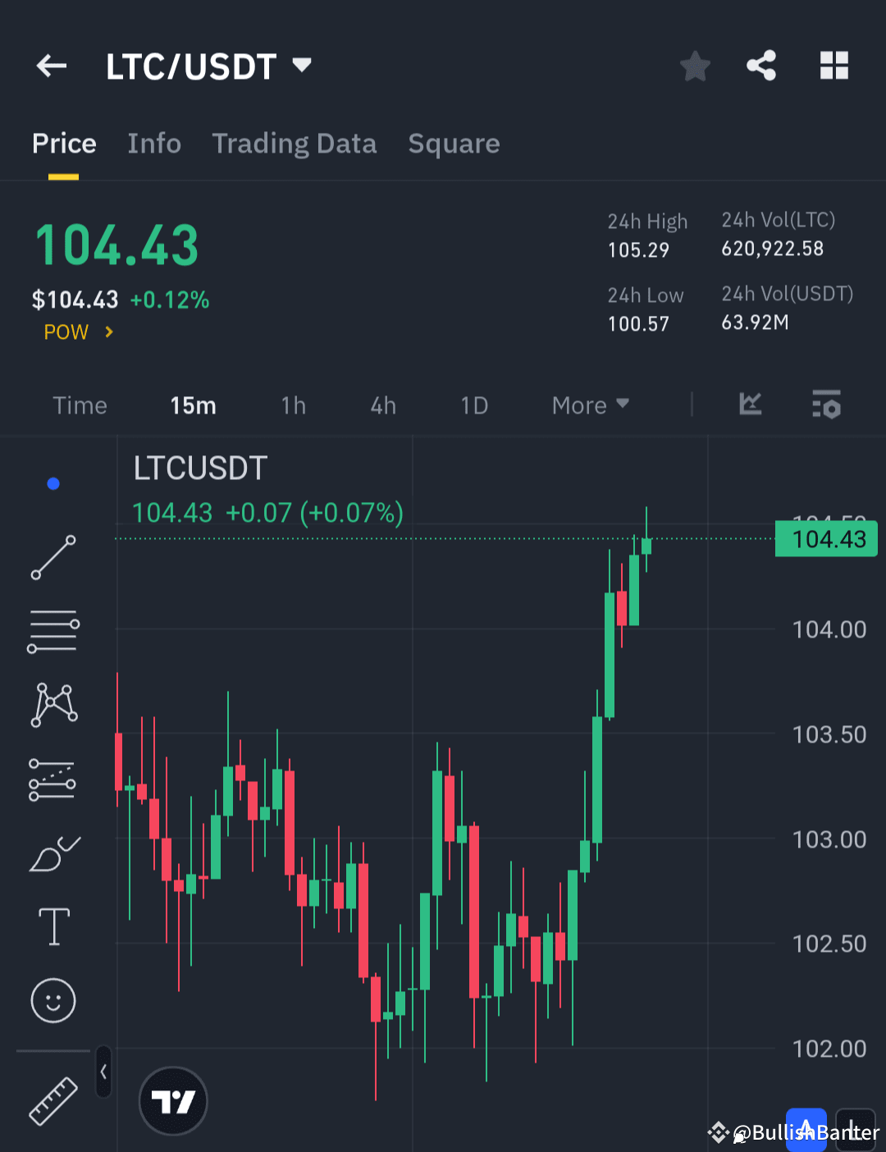Tap the share icon in the header
Screen dimensions: 886x1152
(x=761, y=66)
